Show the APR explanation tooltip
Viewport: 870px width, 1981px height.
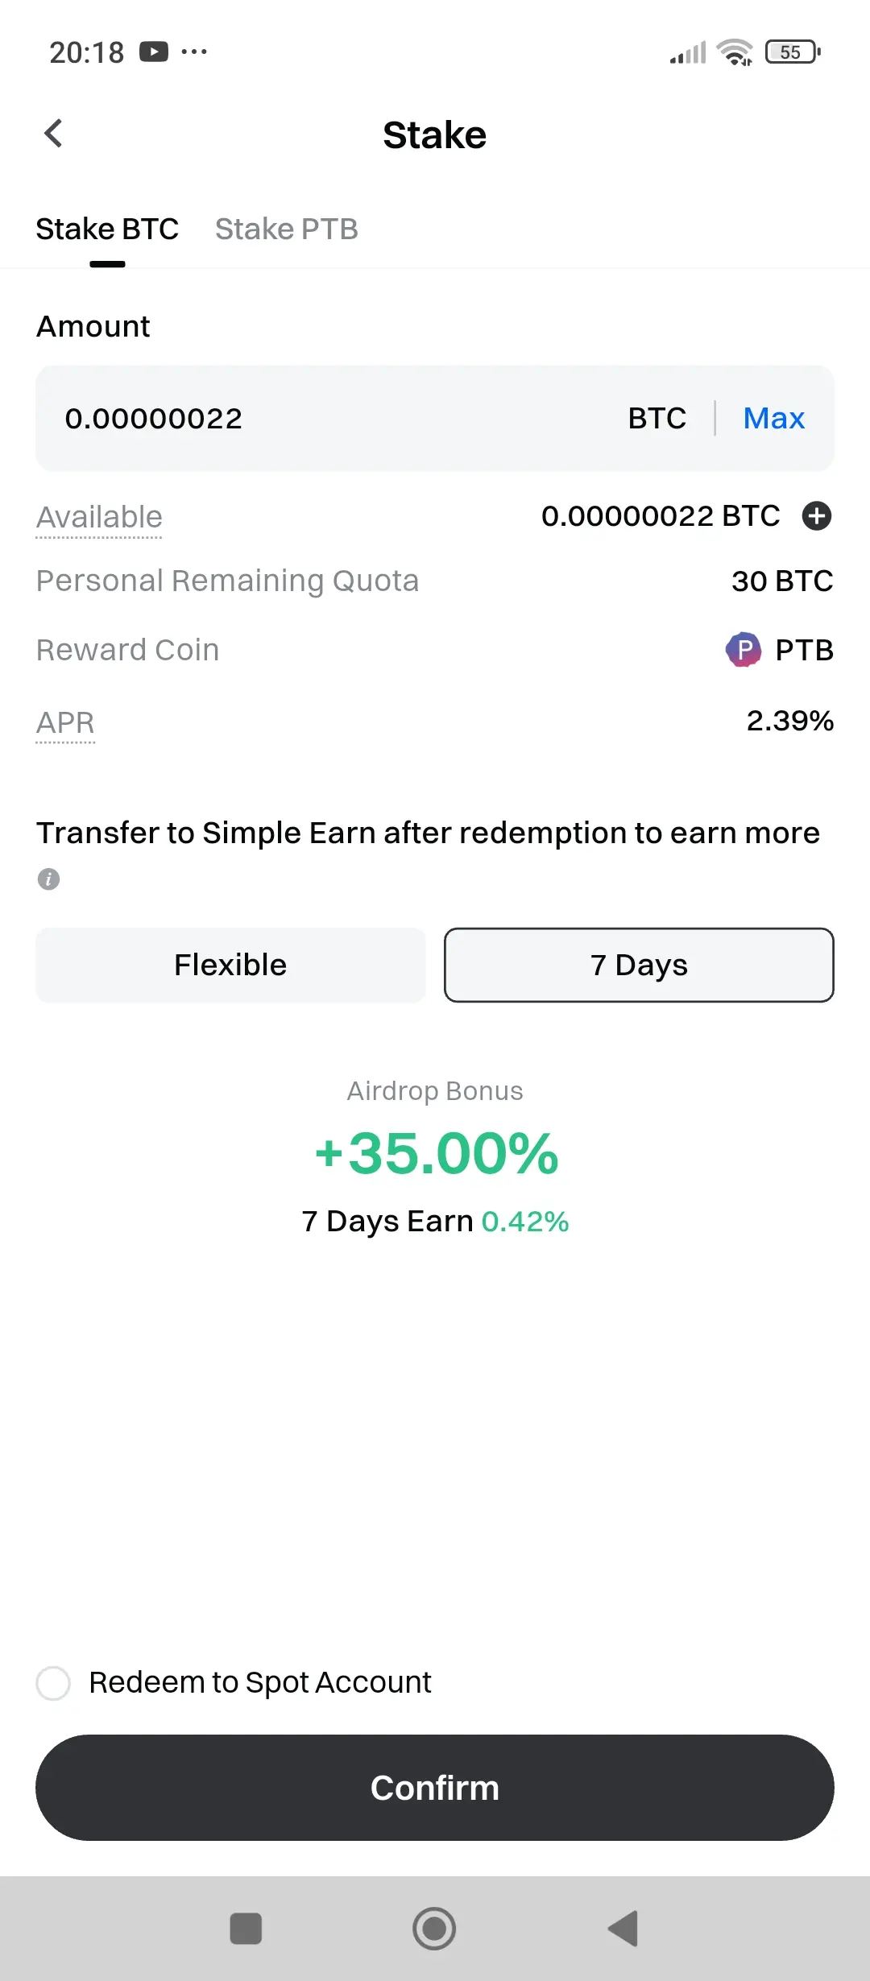pyautogui.click(x=65, y=722)
